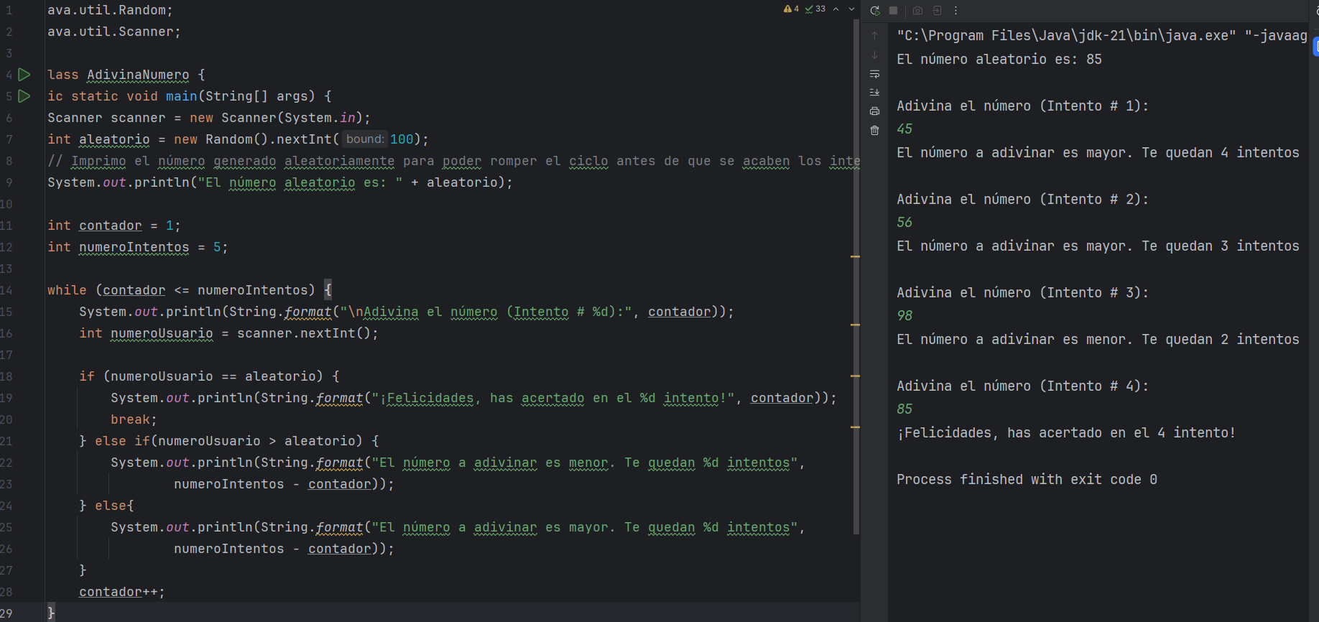The image size is (1319, 622).
Task: Click the Print console output icon
Action: (874, 111)
